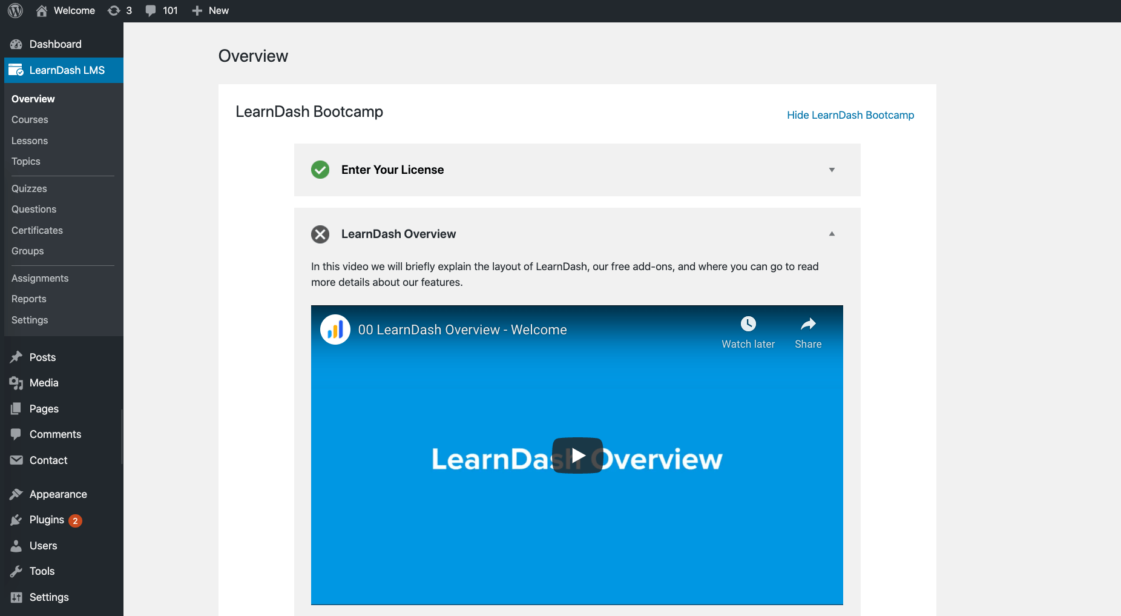
Task: Click the LearnDash Overview heading
Action: click(x=399, y=234)
